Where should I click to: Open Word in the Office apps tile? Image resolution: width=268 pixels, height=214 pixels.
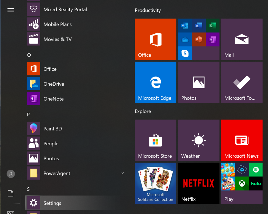click(x=199, y=26)
